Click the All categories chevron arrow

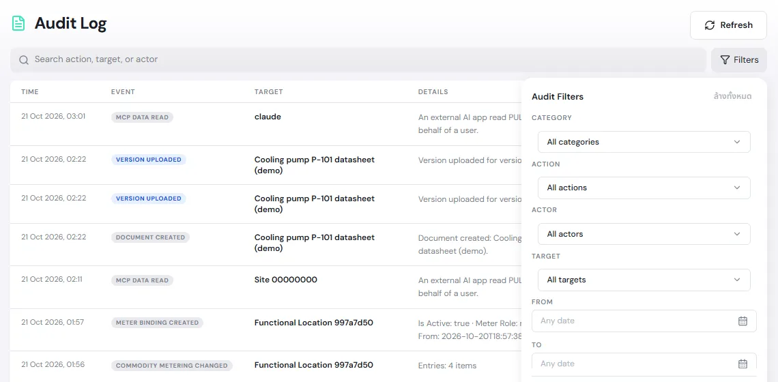[x=737, y=142]
